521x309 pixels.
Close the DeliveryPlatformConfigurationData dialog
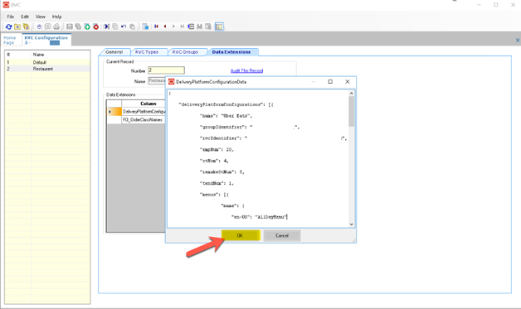[348, 82]
